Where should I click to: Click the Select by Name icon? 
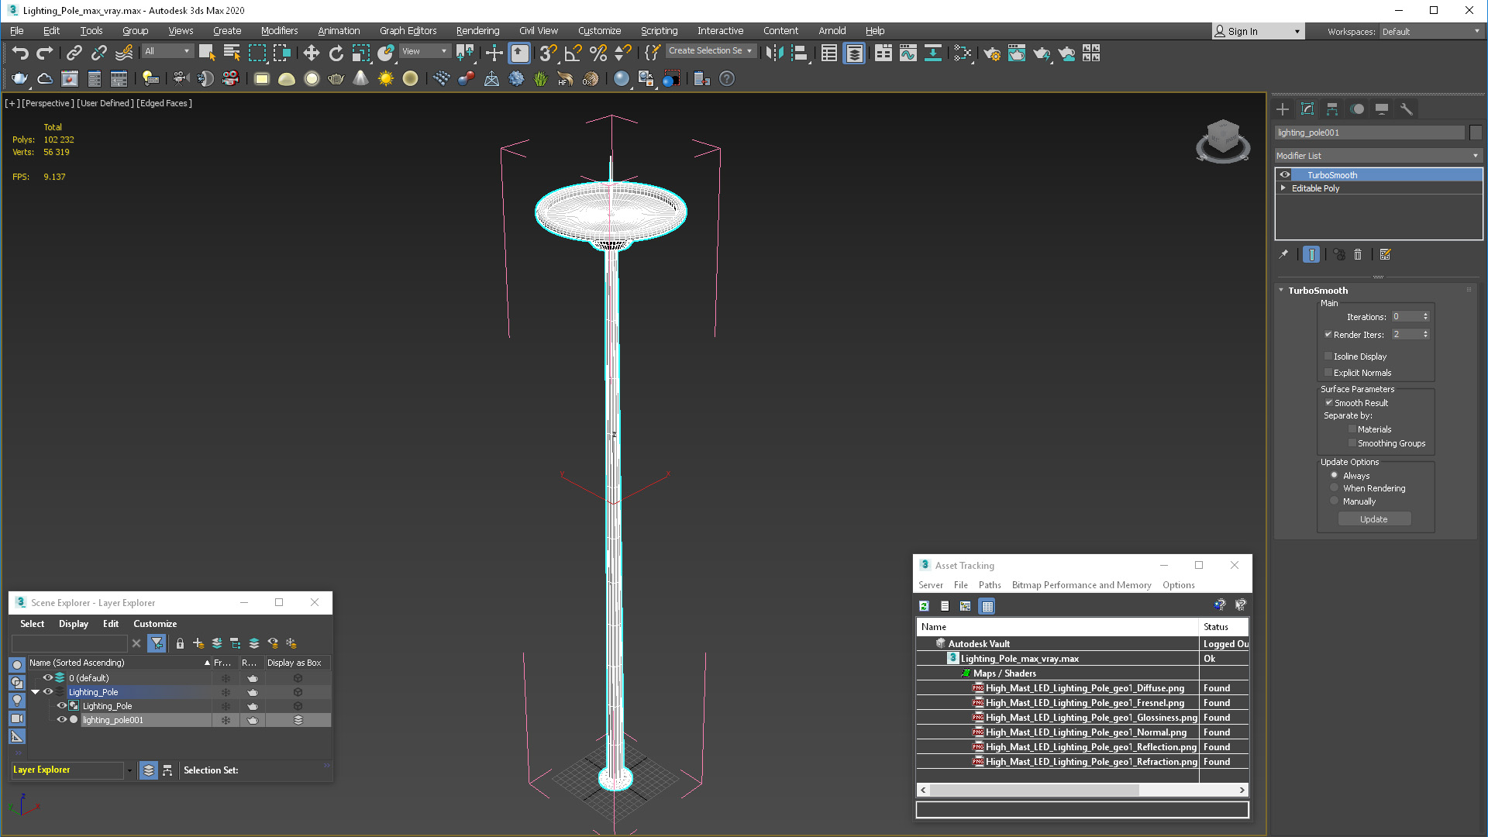pyautogui.click(x=232, y=53)
